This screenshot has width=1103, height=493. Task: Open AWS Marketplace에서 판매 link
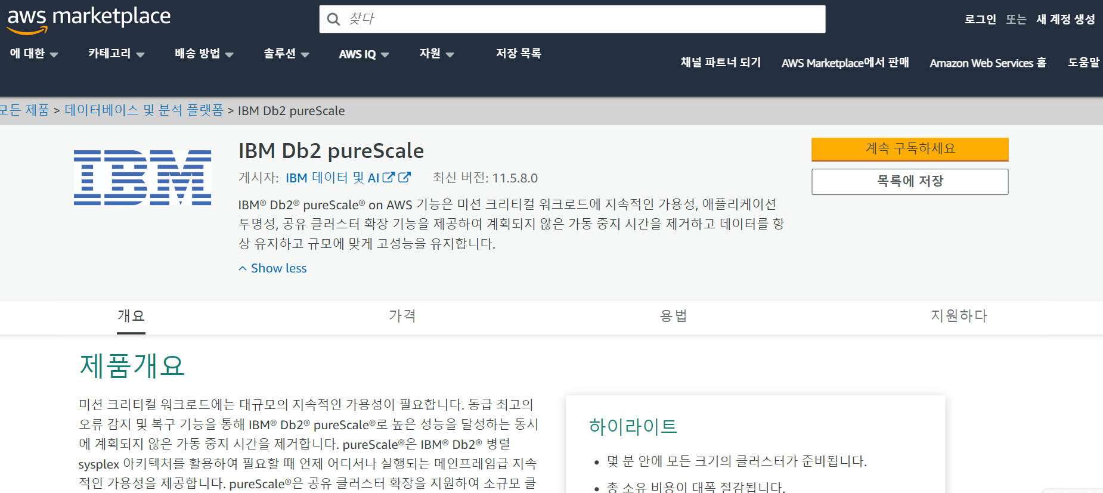click(x=845, y=63)
